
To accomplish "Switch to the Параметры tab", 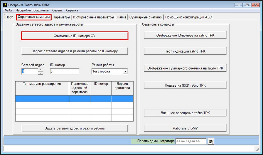I will click(61, 17).
